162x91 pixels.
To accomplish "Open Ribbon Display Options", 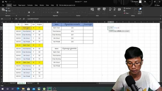I will [x=145, y=2].
